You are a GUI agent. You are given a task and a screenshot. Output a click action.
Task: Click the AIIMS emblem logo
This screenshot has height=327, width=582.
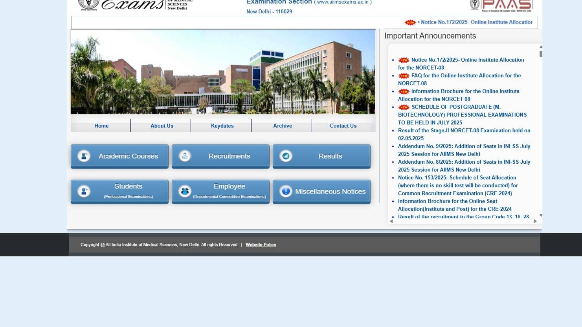pos(88,4)
